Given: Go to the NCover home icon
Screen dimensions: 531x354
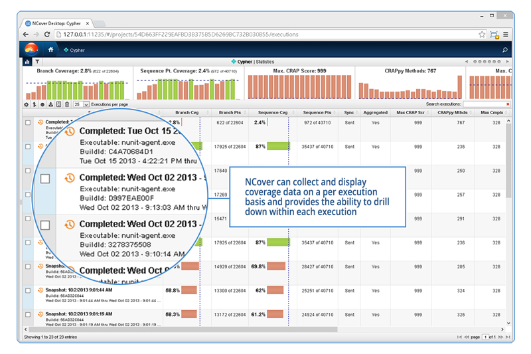Looking at the screenshot, I should coord(51,50).
